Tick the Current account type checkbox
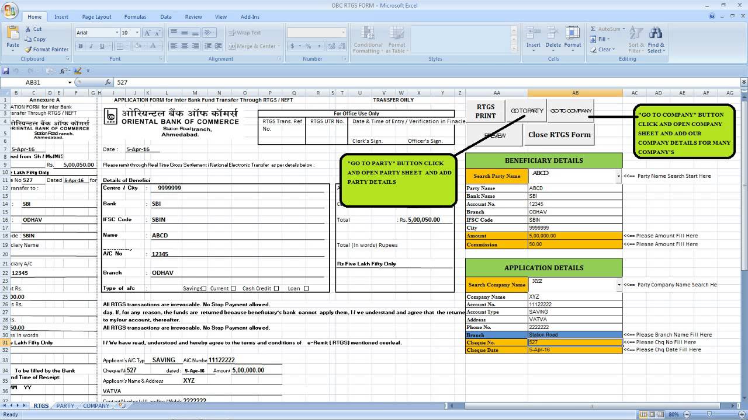 233,288
